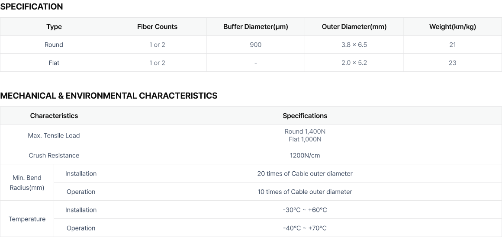Click the Fiber Counts column header
The image size is (502, 237).
[x=157, y=26]
